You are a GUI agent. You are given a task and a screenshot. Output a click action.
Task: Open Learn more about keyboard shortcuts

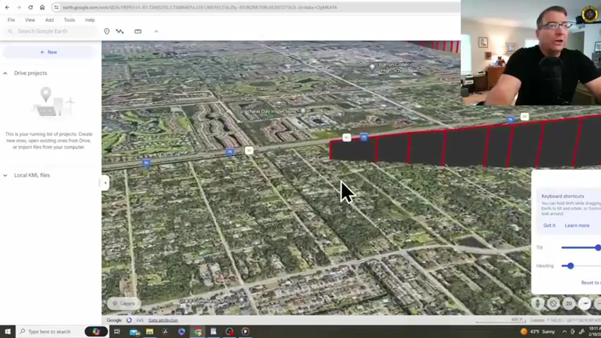(577, 225)
